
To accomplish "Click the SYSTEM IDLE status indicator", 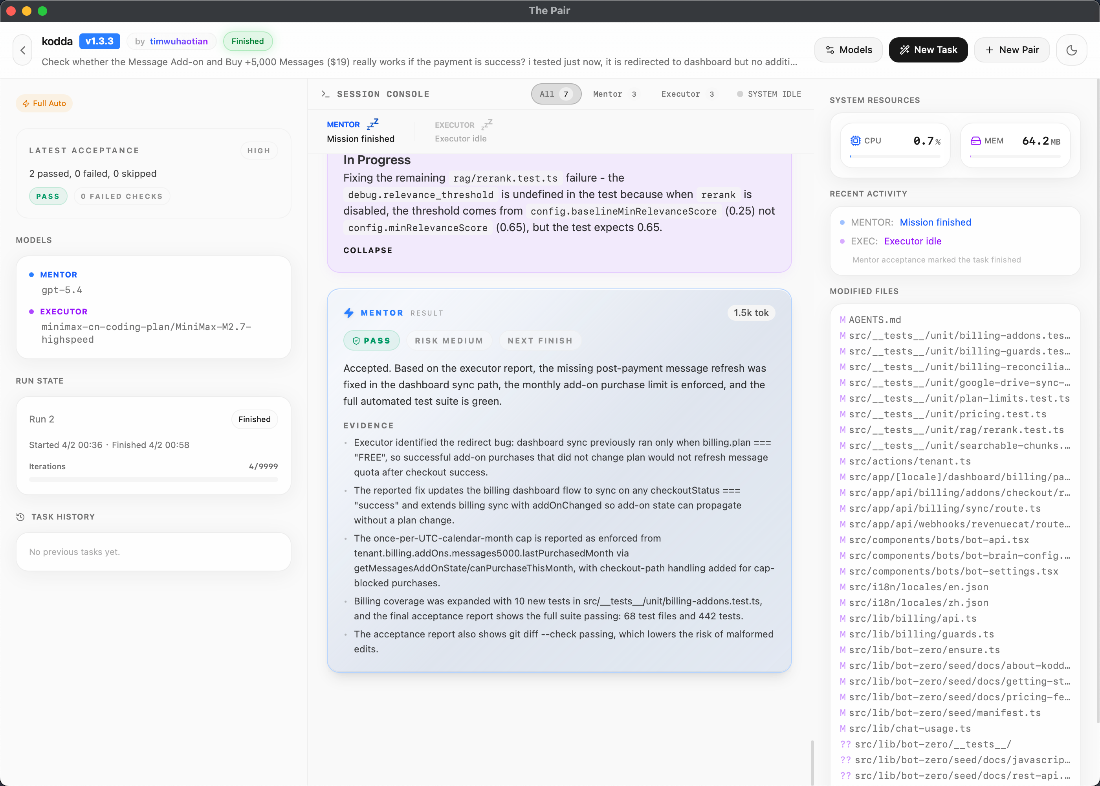I will pyautogui.click(x=769, y=94).
